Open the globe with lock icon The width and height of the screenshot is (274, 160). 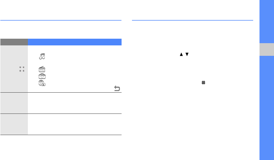(42, 84)
